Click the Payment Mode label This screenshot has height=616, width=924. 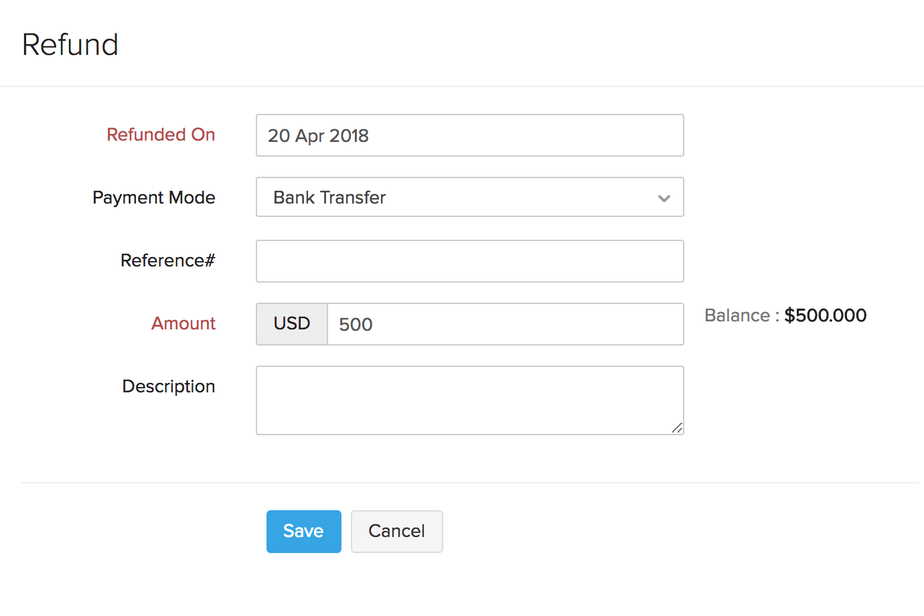153,198
